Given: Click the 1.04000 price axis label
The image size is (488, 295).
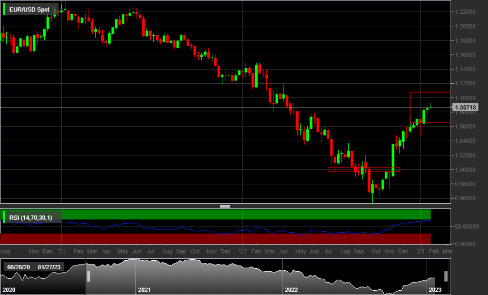Looking at the screenshot, I should pos(465,141).
